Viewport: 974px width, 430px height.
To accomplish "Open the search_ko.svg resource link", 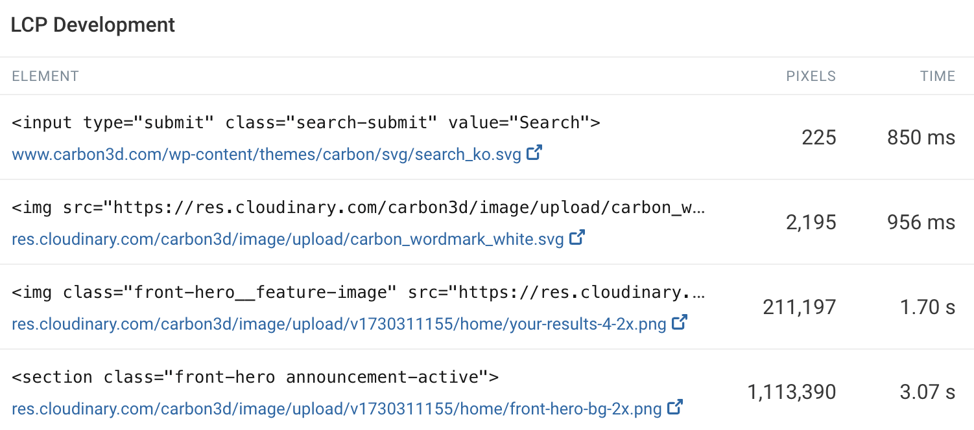I will [x=267, y=155].
